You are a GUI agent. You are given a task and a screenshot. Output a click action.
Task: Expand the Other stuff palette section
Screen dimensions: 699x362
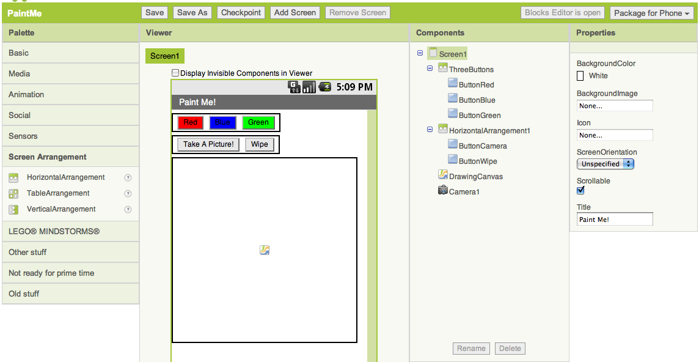coord(70,252)
